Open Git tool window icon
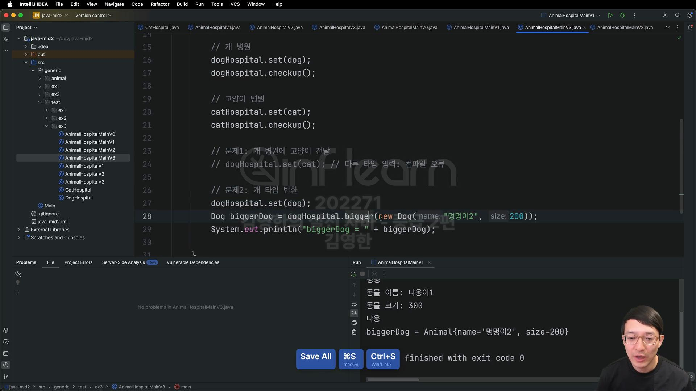This screenshot has width=696, height=391. [6, 377]
